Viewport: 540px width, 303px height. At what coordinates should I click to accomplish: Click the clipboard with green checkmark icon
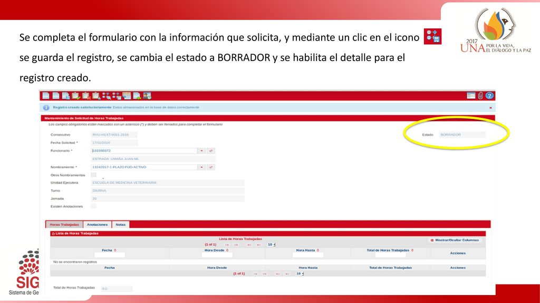76,96
